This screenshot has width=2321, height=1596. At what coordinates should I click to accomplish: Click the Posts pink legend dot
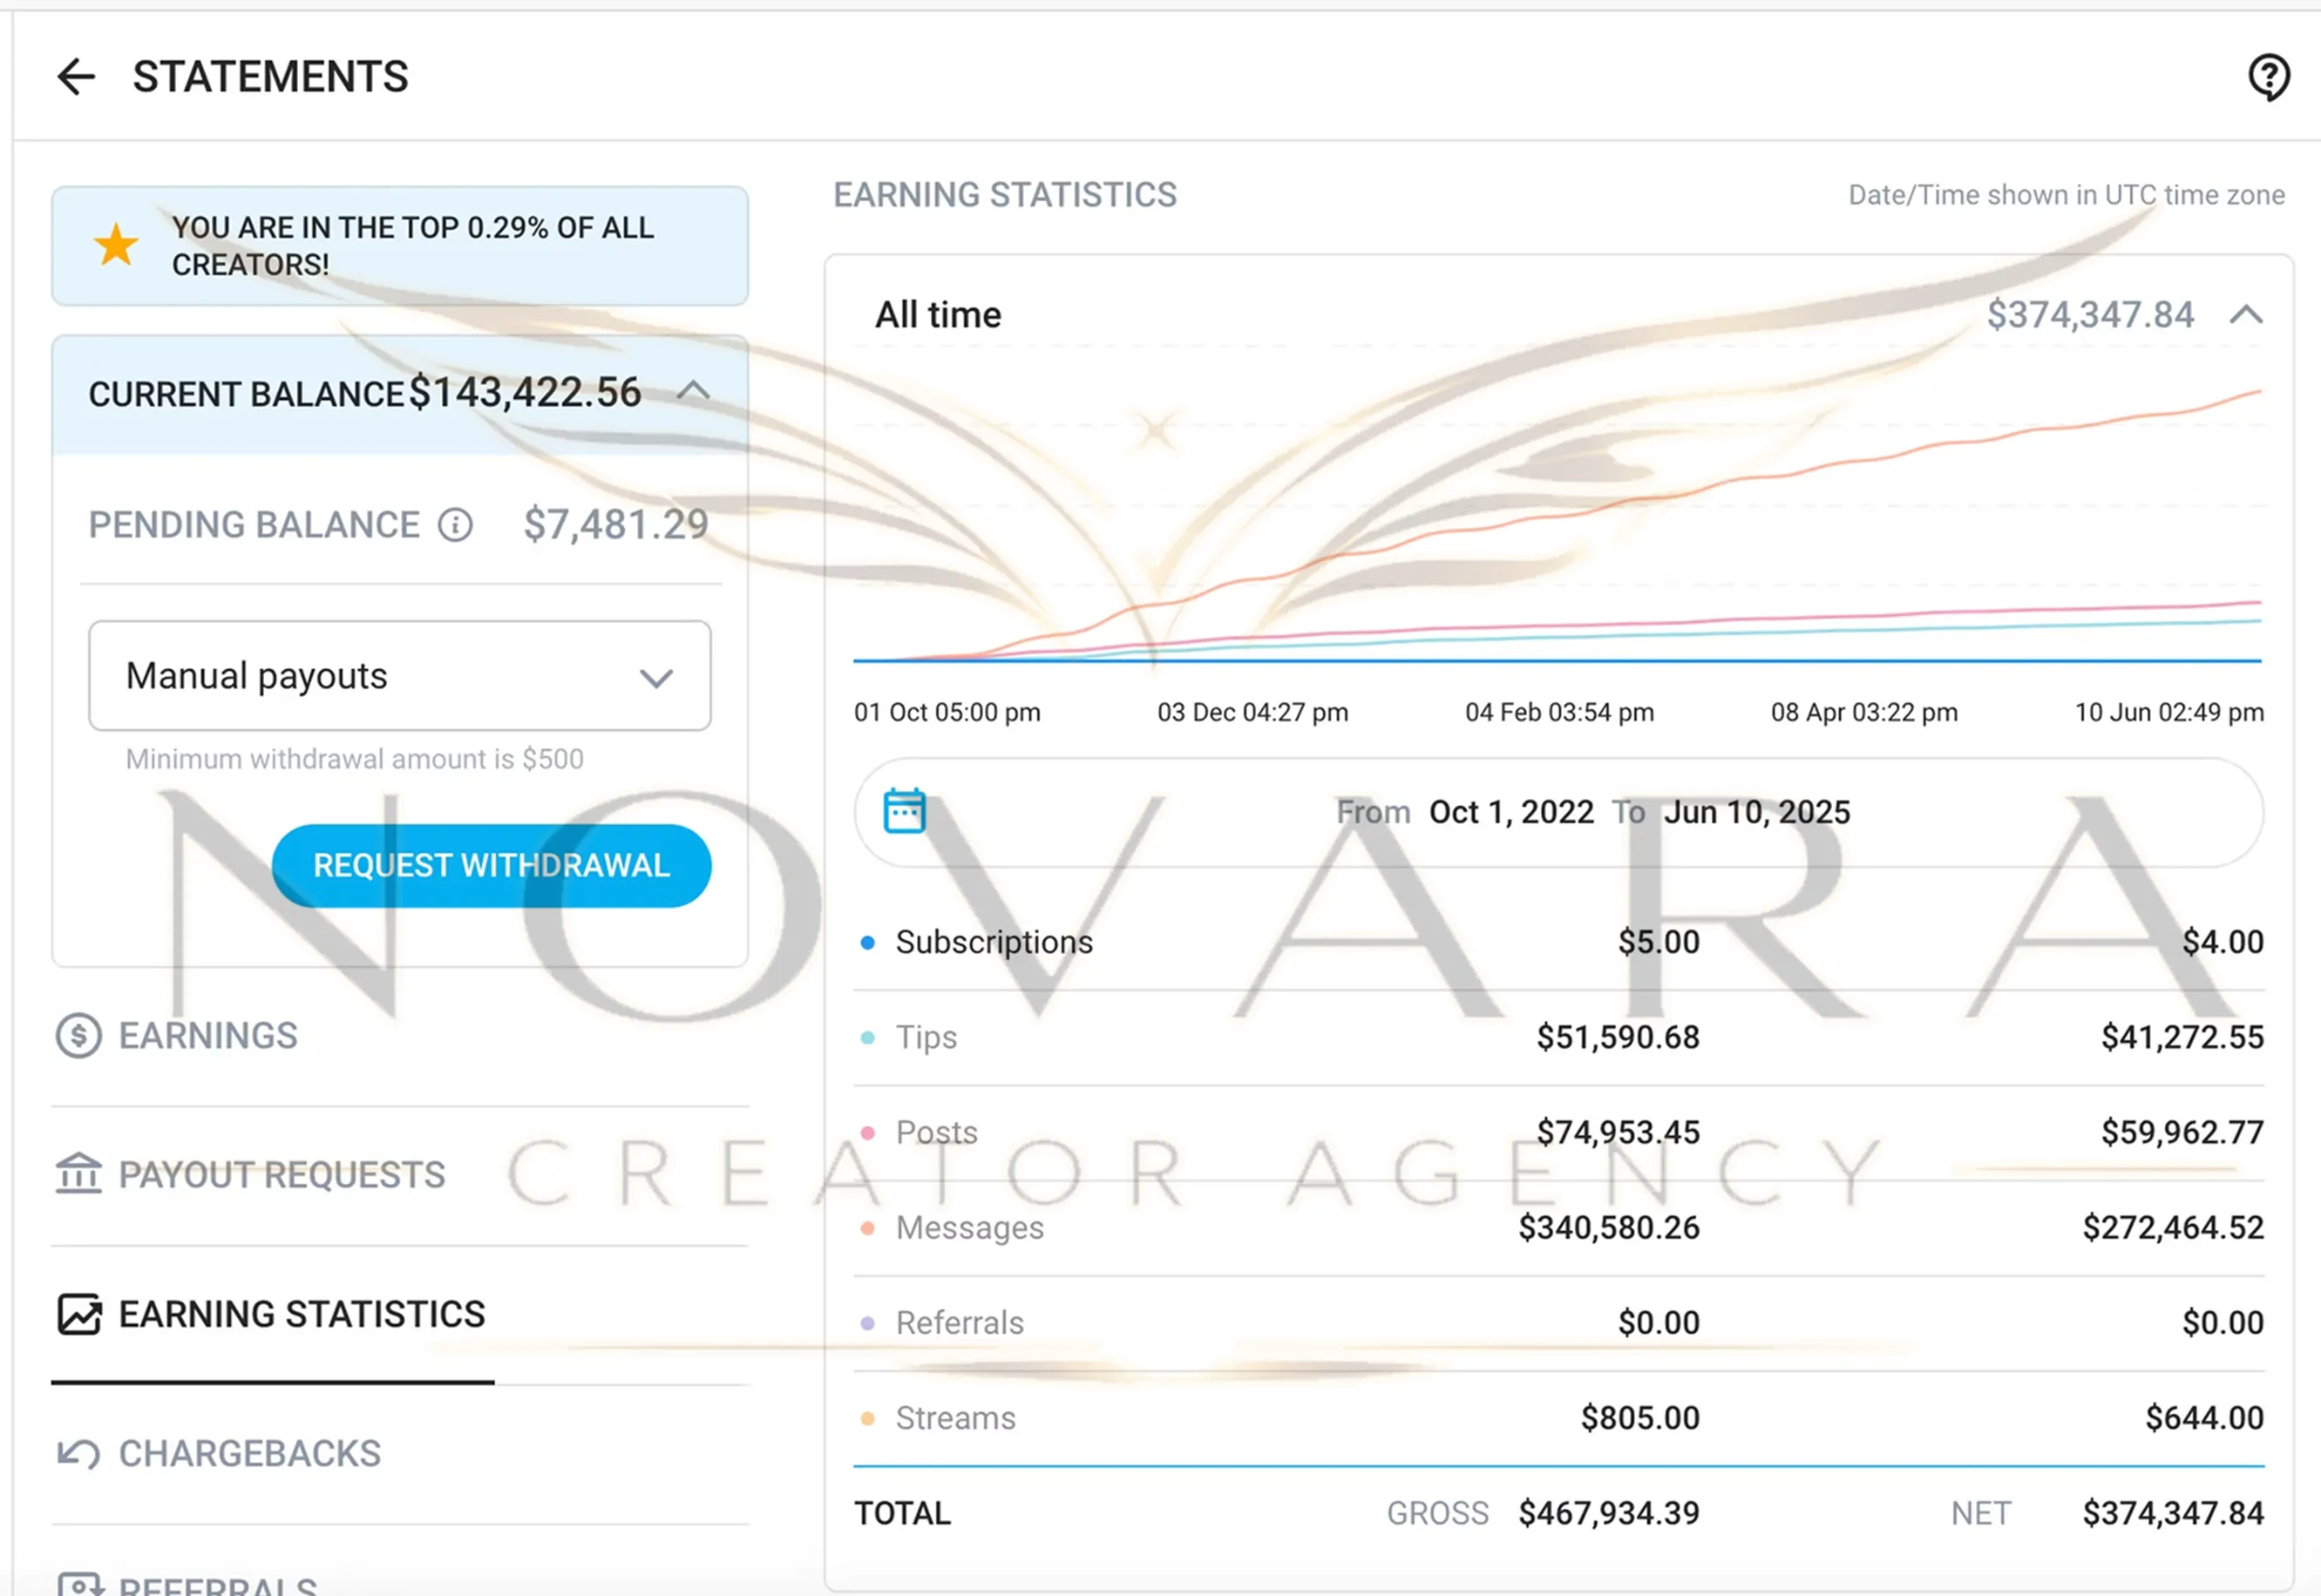click(867, 1132)
